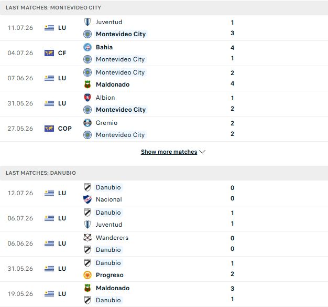Click the world flag icon next to CF
This screenshot has width=328, height=307.
pos(49,53)
